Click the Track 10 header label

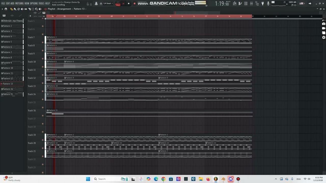pos(32,62)
